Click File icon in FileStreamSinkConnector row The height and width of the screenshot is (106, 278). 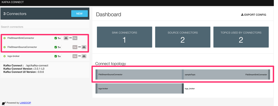click(75, 38)
